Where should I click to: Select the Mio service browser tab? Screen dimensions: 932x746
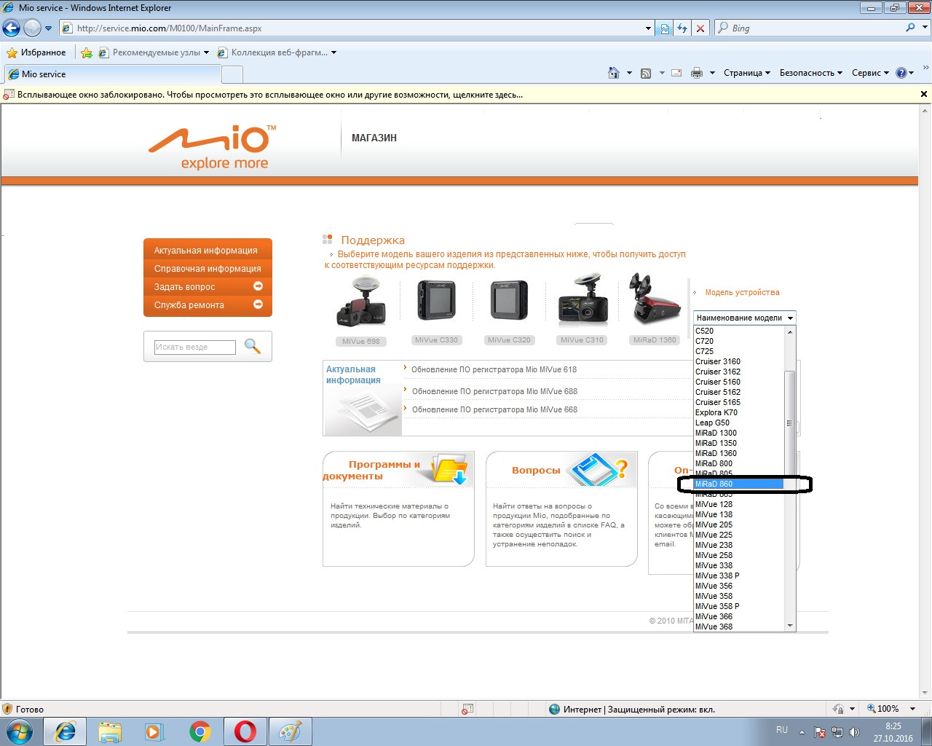112,74
